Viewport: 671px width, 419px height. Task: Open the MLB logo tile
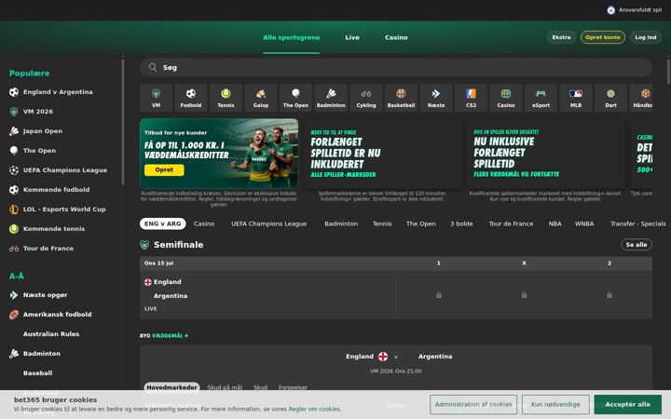(x=576, y=98)
